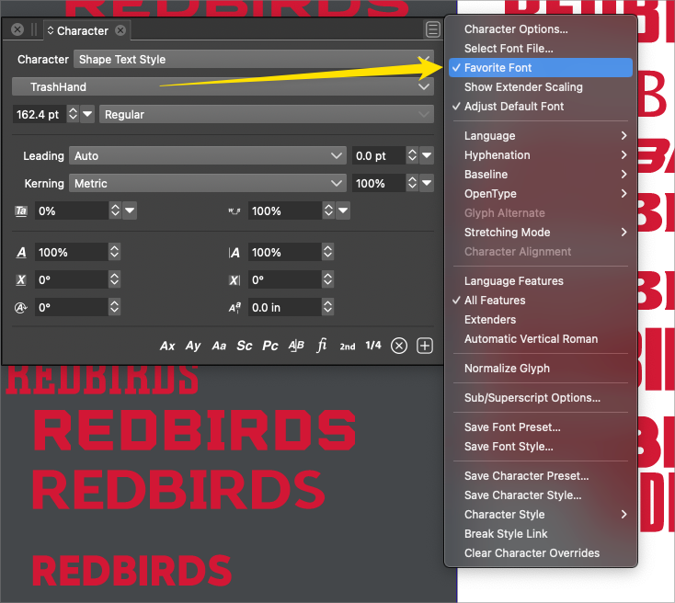Open the Character panel hamburger menu

click(433, 30)
